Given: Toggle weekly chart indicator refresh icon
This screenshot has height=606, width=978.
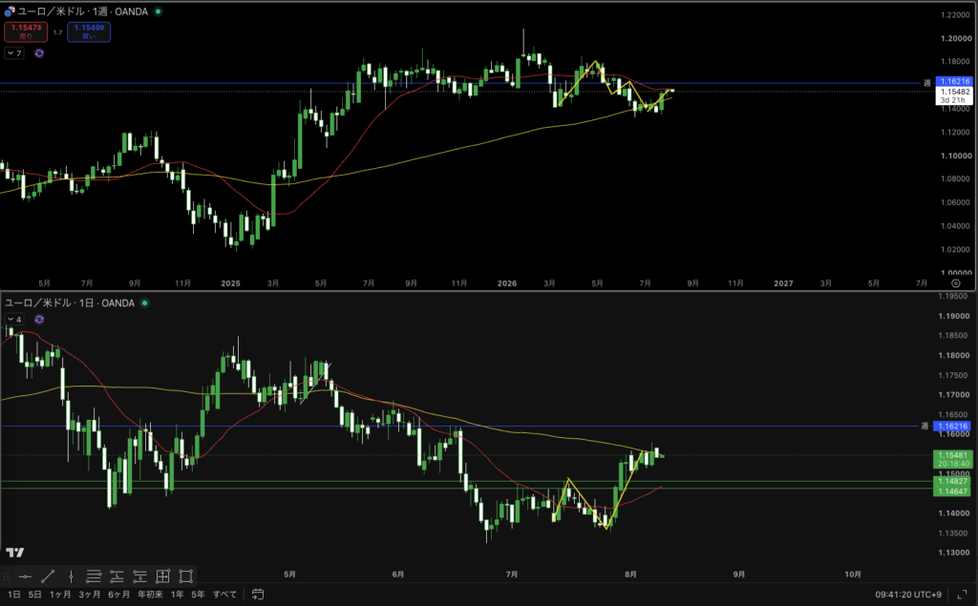Looking at the screenshot, I should tap(39, 53).
